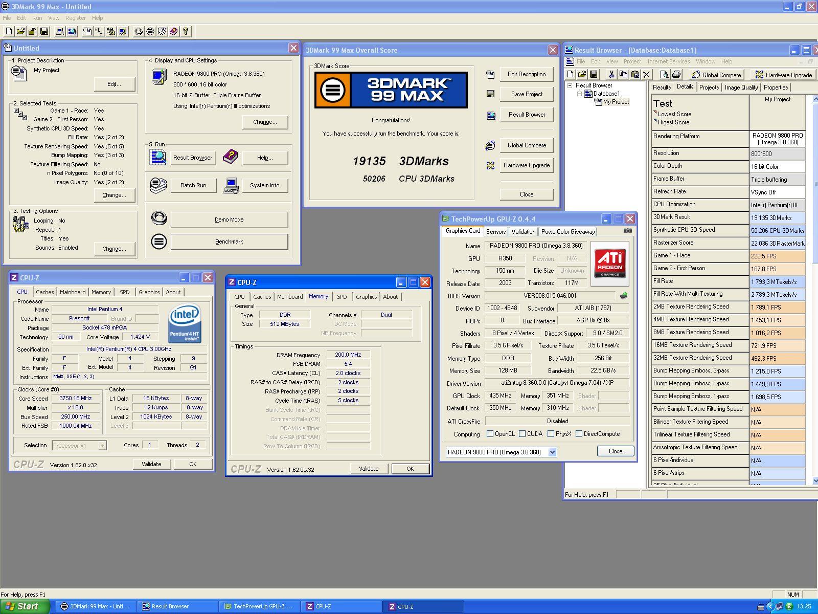
Task: Toggle PhysX checkbox in GPU-Z
Action: (551, 434)
